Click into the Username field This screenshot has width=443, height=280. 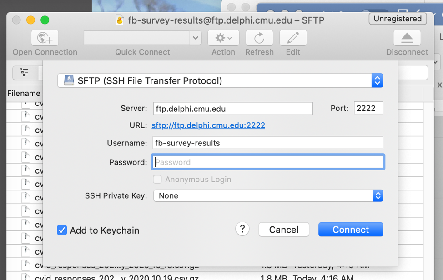pos(268,143)
